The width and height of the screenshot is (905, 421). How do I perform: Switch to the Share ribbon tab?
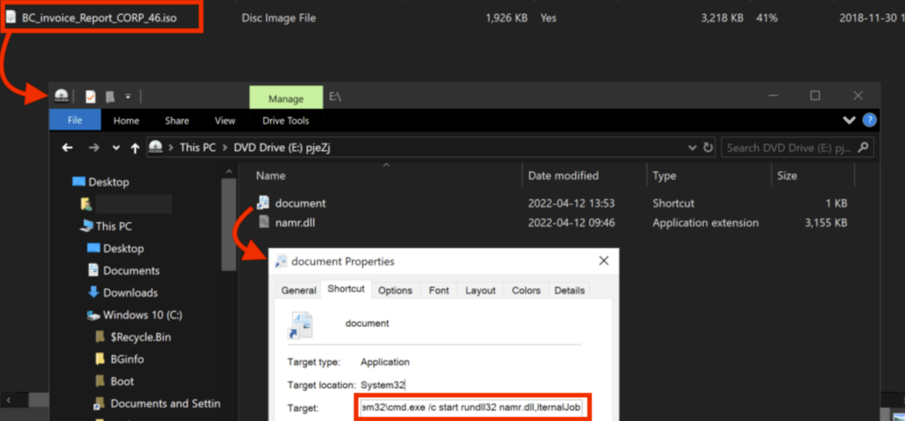click(177, 121)
